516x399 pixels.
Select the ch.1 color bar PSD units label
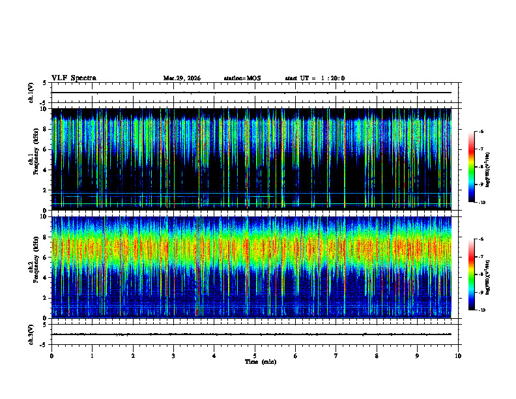coord(488,170)
